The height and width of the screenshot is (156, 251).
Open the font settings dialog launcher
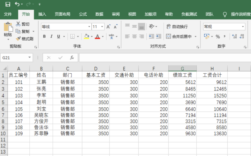coord(119,47)
